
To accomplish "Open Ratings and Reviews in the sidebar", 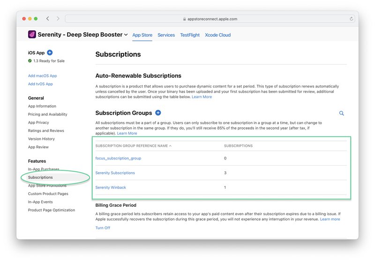I will point(46,131).
